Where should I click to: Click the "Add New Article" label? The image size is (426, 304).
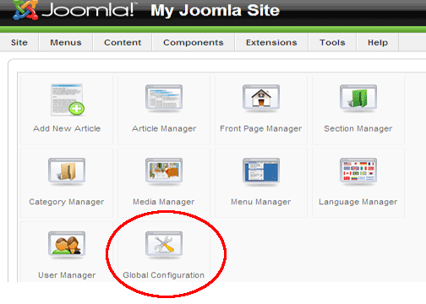(x=67, y=128)
